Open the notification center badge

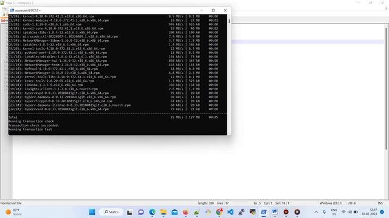(x=382, y=212)
